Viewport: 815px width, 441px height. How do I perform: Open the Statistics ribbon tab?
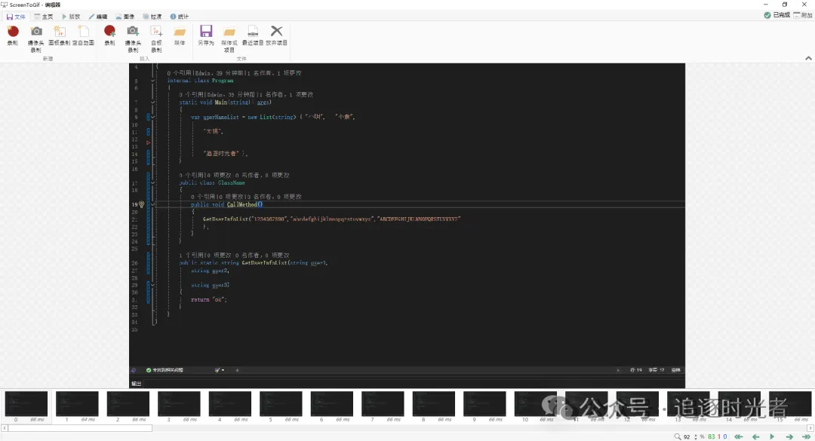(x=180, y=16)
